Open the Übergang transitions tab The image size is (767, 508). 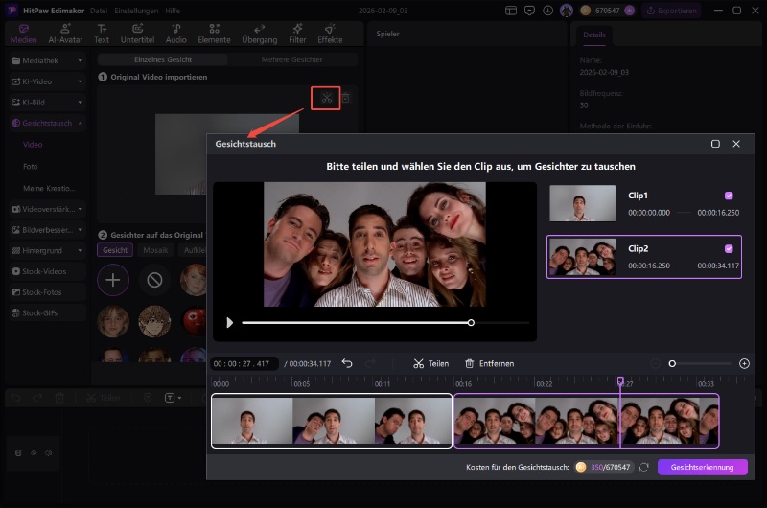259,34
